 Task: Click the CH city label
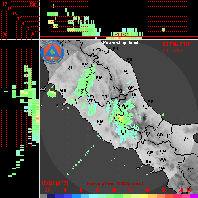click(x=146, y=106)
